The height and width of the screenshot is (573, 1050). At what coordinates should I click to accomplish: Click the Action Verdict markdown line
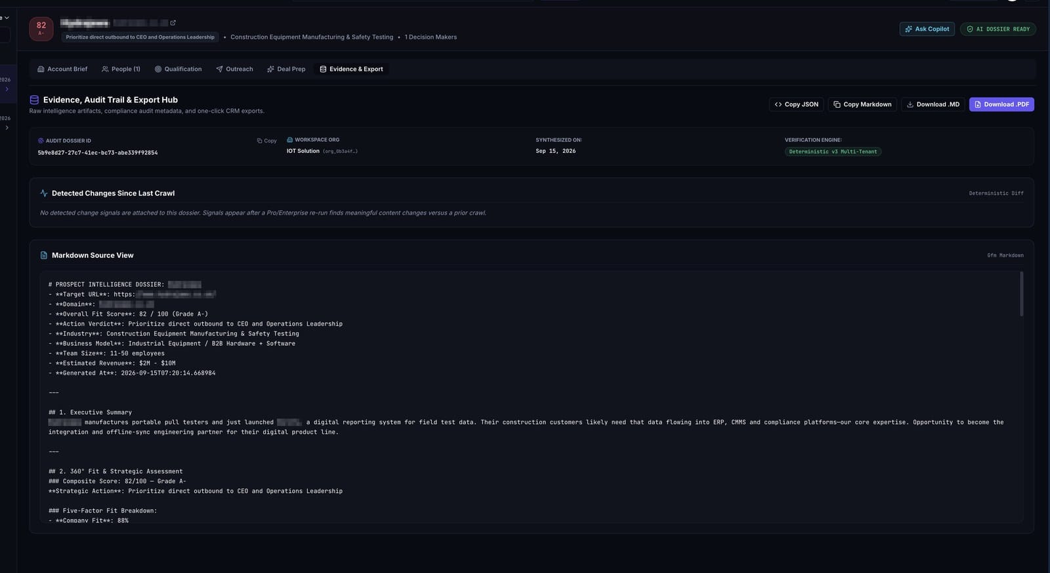tap(196, 324)
